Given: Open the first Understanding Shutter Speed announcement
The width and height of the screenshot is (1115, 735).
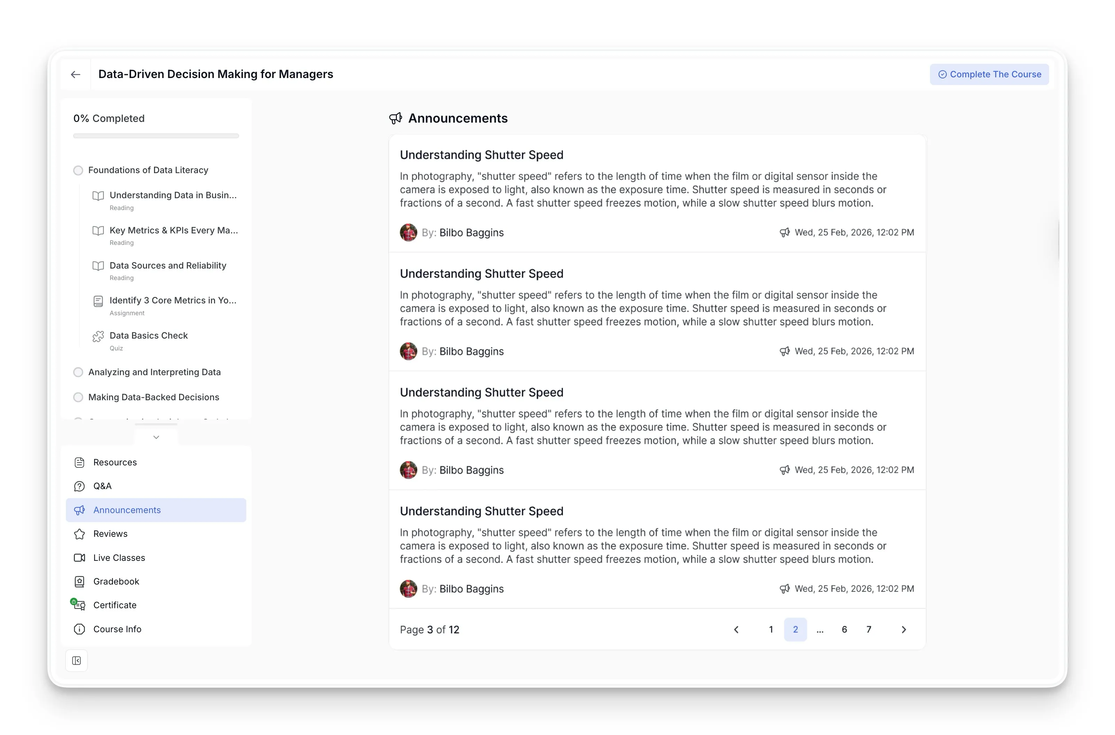Looking at the screenshot, I should click(x=482, y=155).
